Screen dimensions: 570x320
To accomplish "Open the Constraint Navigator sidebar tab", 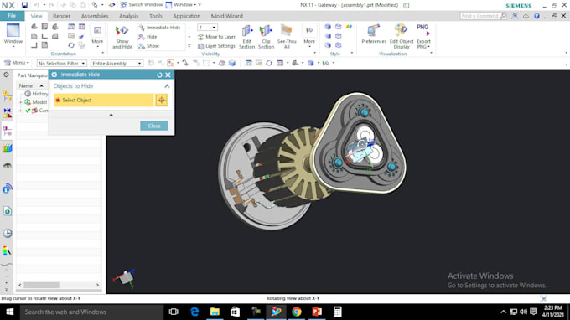I will (7, 112).
